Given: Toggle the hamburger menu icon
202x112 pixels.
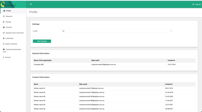Looking at the screenshot, I should (31, 4).
